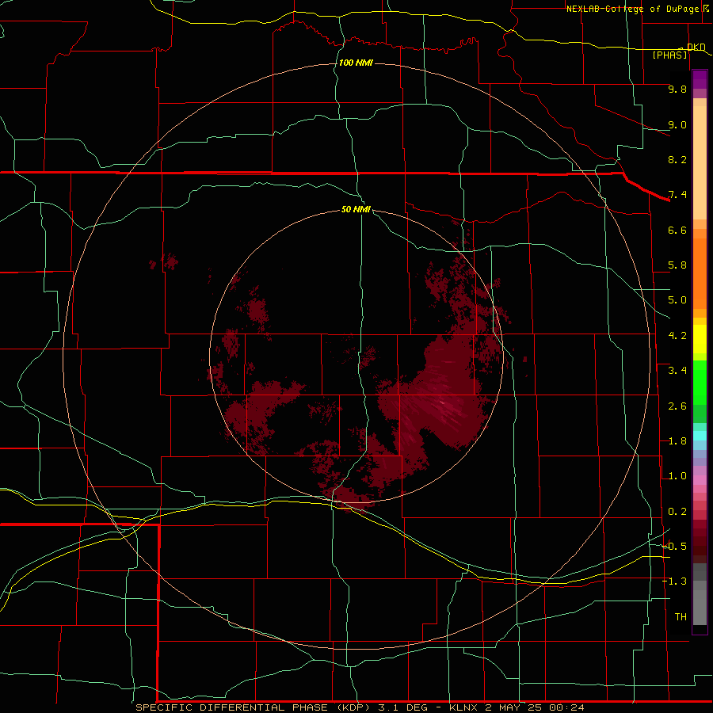Image resolution: width=713 pixels, height=713 pixels.
Task: Click the cyan band of the color bar
Action: (700, 436)
